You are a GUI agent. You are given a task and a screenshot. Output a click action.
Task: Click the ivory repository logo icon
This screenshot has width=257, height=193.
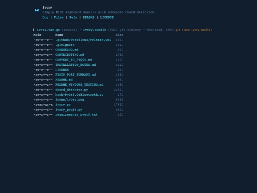[37, 10]
